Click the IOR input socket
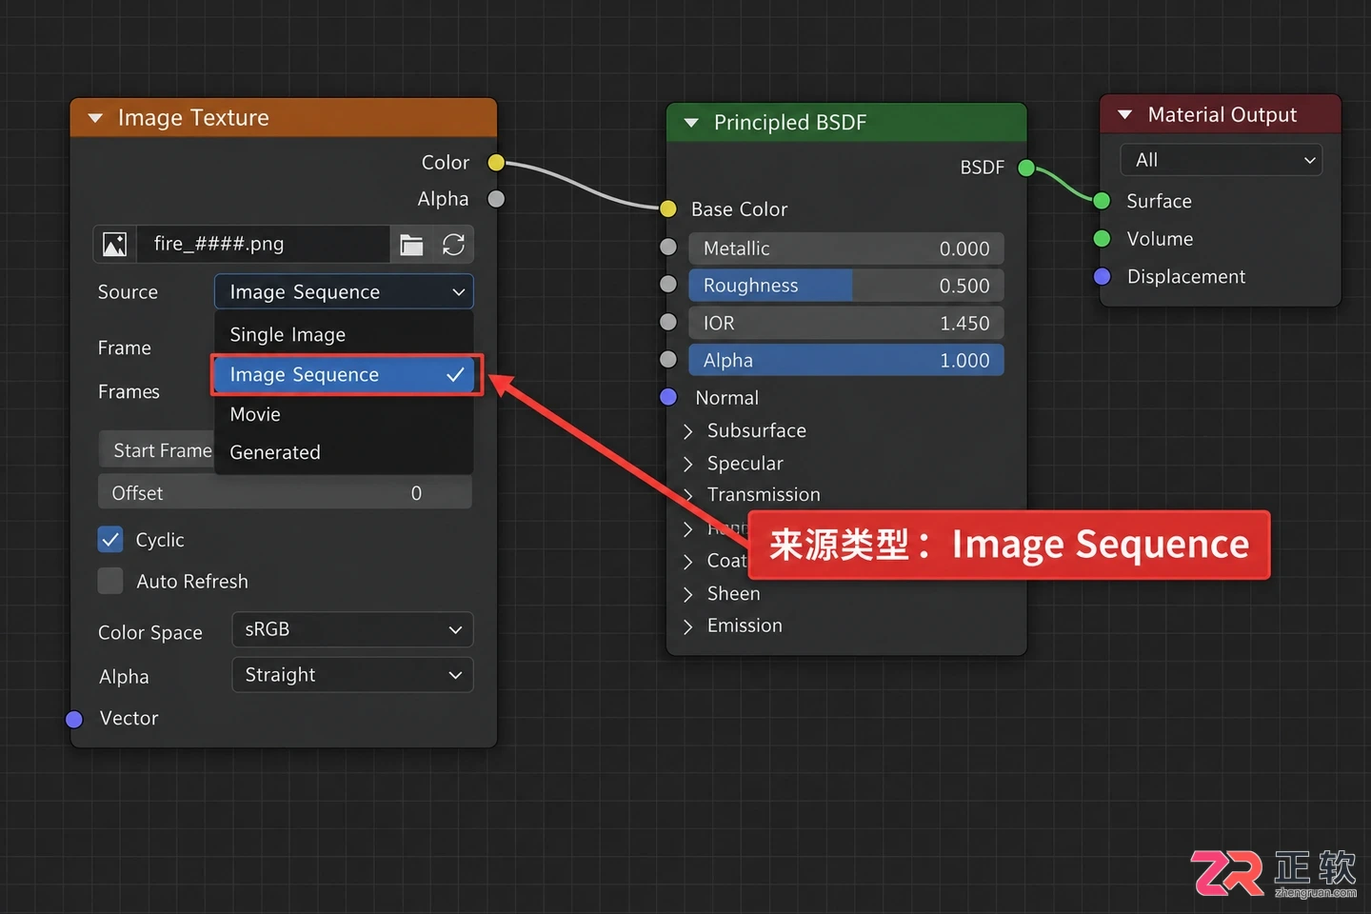 (668, 322)
